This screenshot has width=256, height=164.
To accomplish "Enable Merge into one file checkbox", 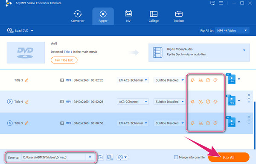I will 176,157.
